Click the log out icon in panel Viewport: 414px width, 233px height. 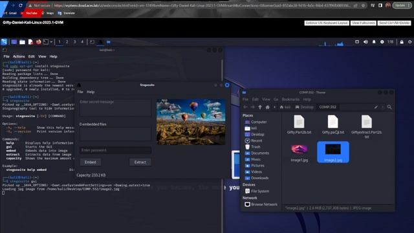pos(409,41)
